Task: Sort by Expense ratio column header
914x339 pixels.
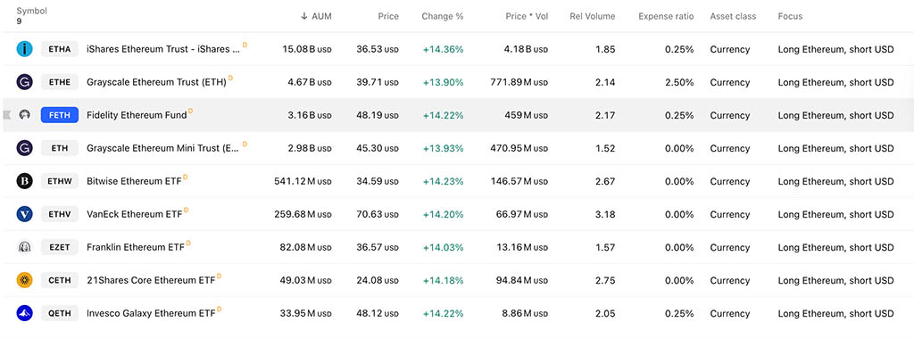Action: (x=666, y=16)
